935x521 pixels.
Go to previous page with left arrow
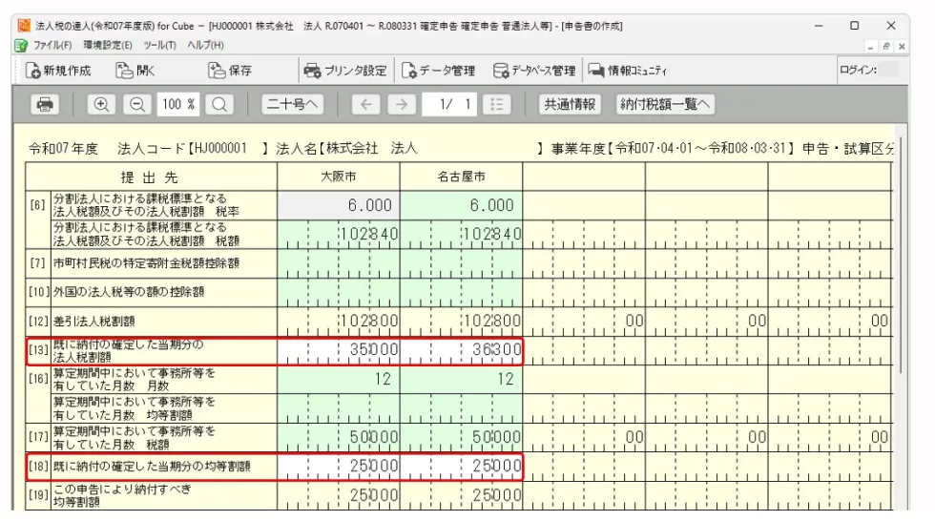coord(365,104)
